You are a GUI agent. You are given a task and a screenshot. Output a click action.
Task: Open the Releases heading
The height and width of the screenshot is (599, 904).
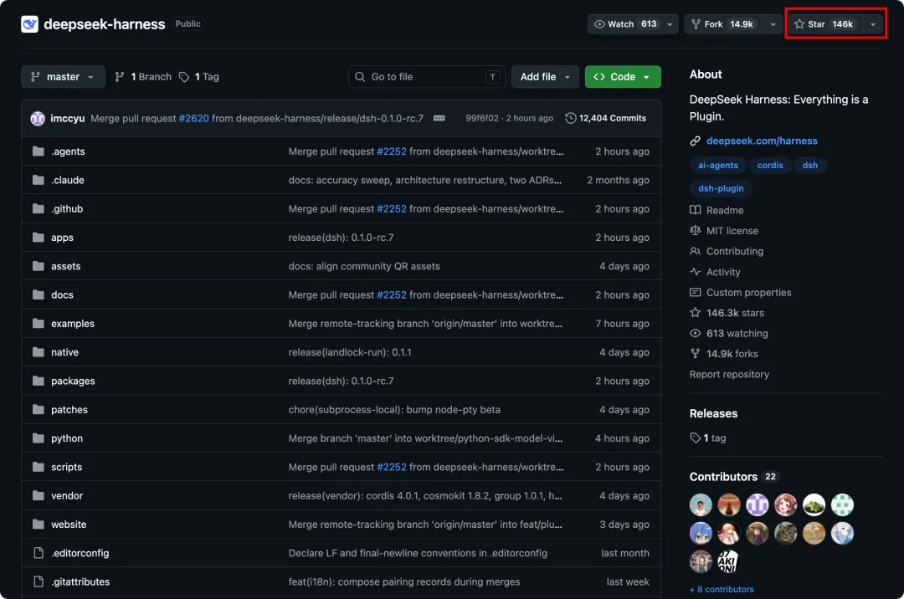tap(713, 413)
